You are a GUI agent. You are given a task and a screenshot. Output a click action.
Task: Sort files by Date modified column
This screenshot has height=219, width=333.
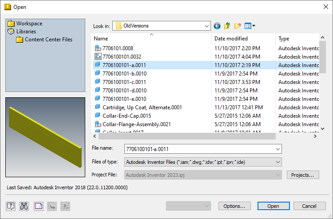[x=244, y=39]
